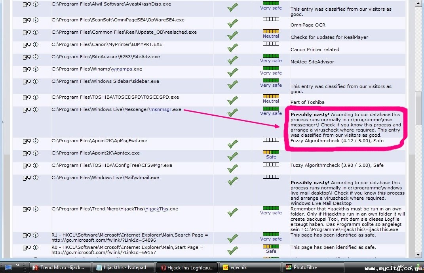The width and height of the screenshot is (424, 273).
Task: Open the info icon for BJMYPRT.EXE
Action: (x=36, y=45)
